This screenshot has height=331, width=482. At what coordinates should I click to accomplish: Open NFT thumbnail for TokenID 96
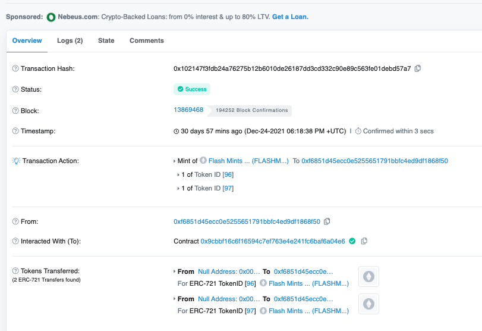368,276
